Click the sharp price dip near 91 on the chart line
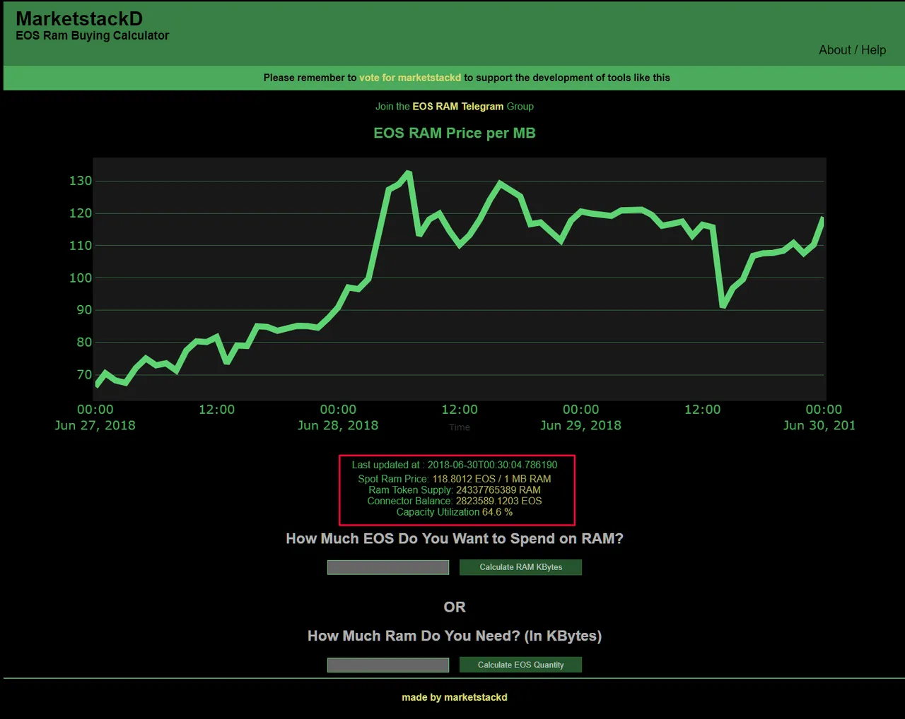 click(723, 305)
